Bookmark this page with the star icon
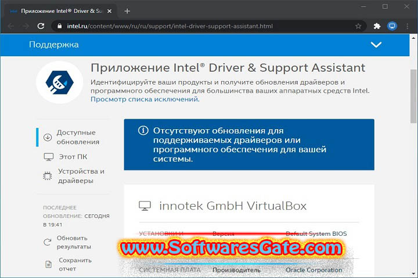418x278 pixels. point(358,26)
